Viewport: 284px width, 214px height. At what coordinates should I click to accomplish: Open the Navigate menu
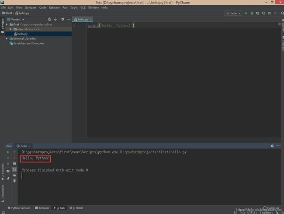[x=31, y=7]
